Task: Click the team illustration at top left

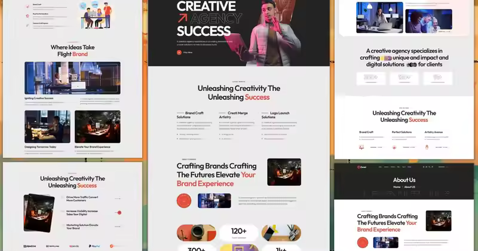Action: (x=97, y=16)
